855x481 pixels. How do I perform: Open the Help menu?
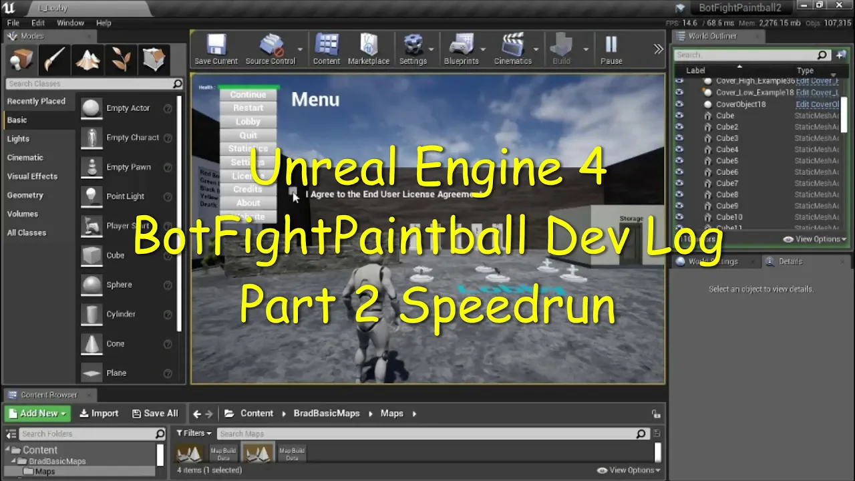coord(104,23)
